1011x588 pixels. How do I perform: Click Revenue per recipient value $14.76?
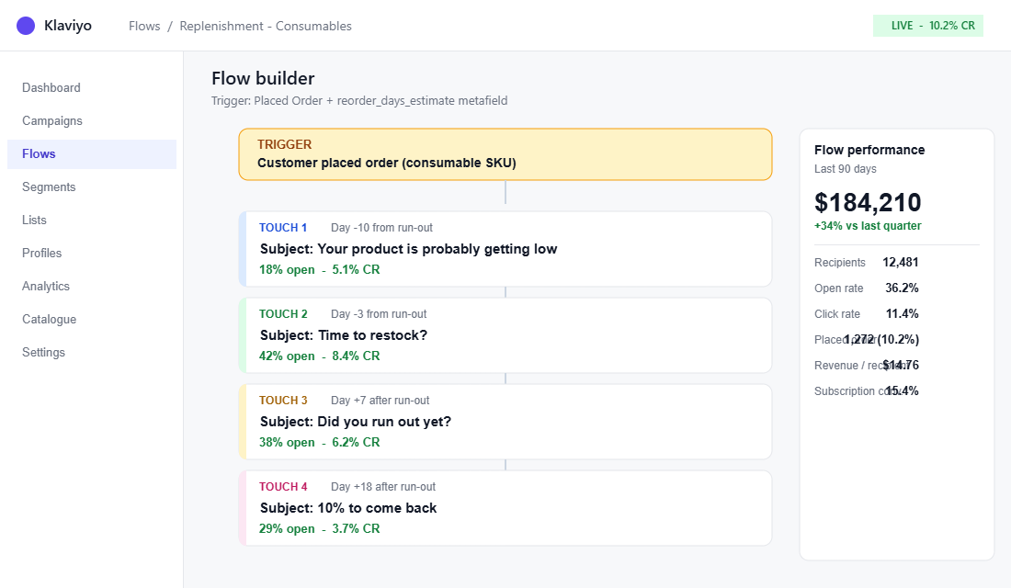(x=901, y=366)
